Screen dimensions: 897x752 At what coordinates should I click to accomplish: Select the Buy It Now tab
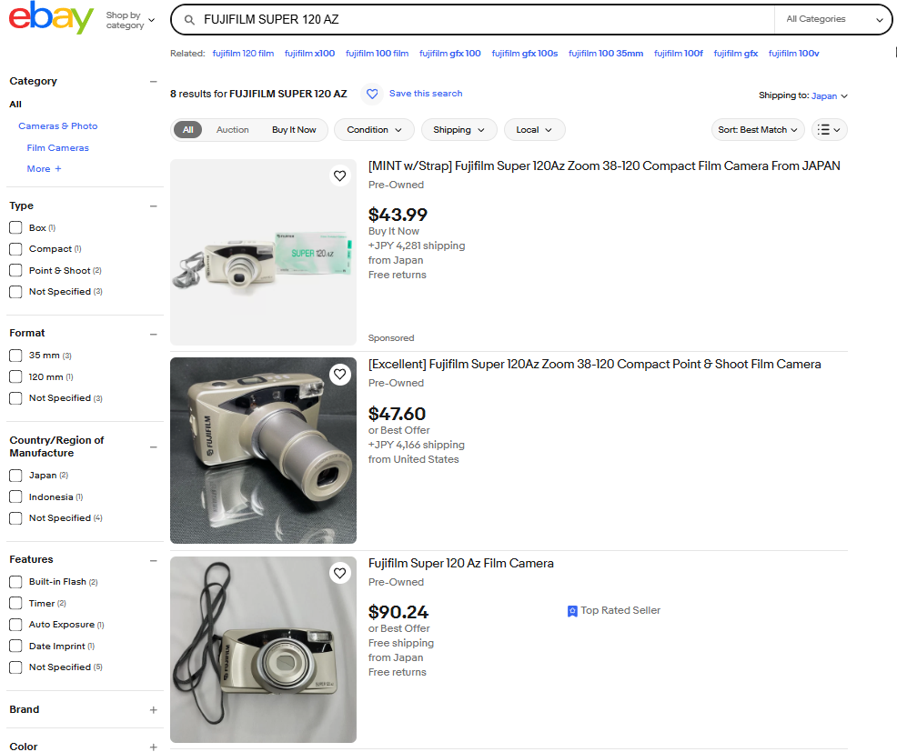tap(294, 130)
